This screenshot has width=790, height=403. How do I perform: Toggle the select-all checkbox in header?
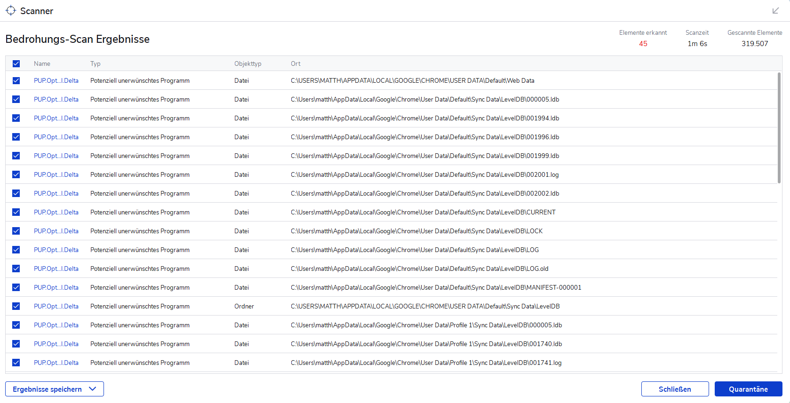[x=16, y=63]
